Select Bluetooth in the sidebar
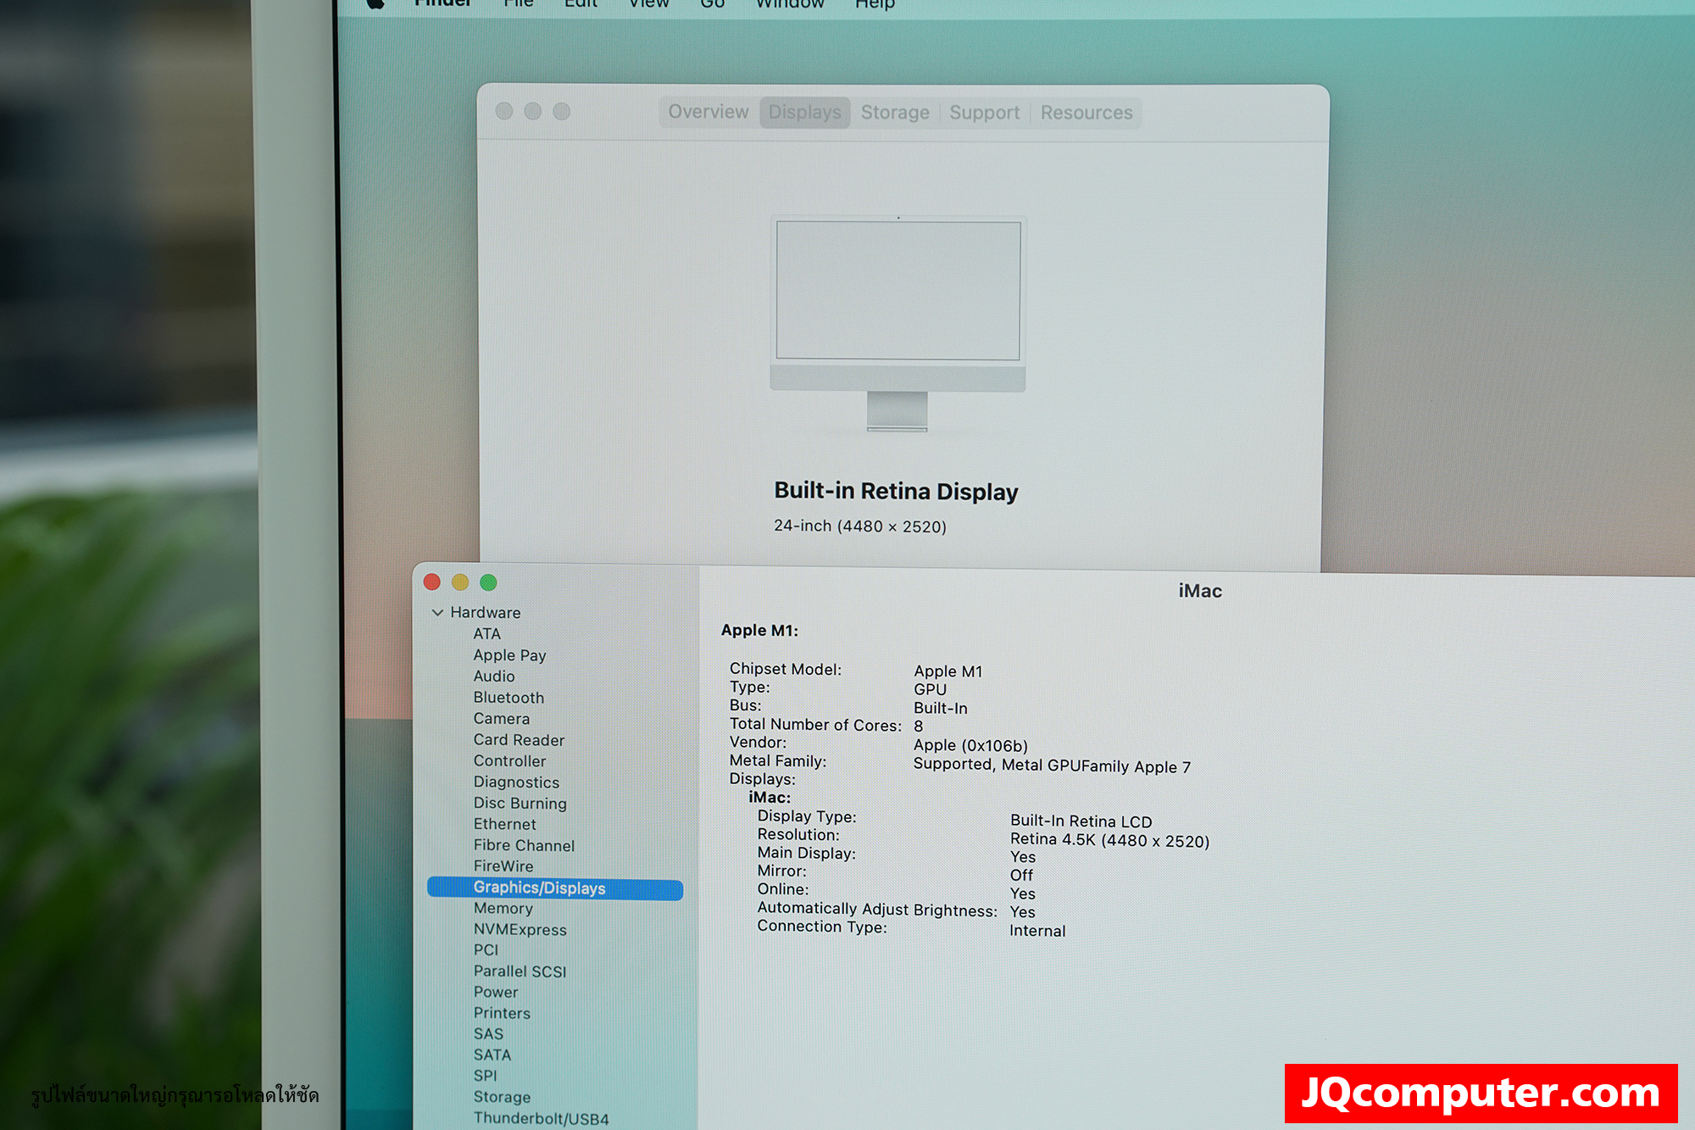Viewport: 1695px width, 1130px height. coord(508,698)
